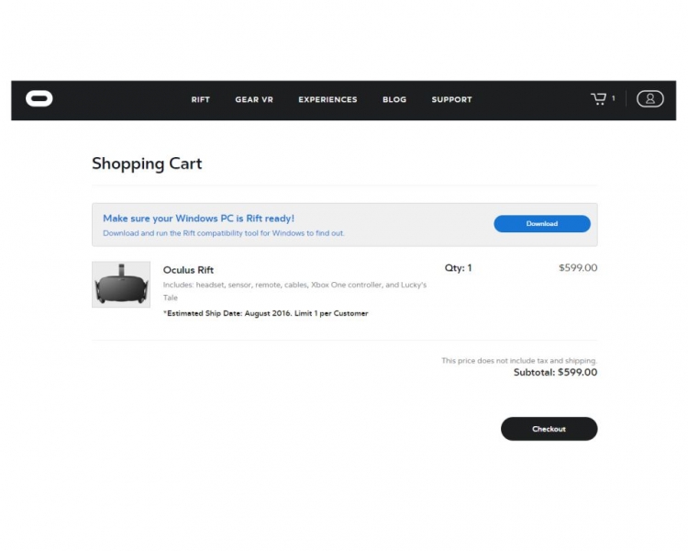Screen dimensions: 688x551
Task: Open the Blog menu link
Action: (394, 100)
